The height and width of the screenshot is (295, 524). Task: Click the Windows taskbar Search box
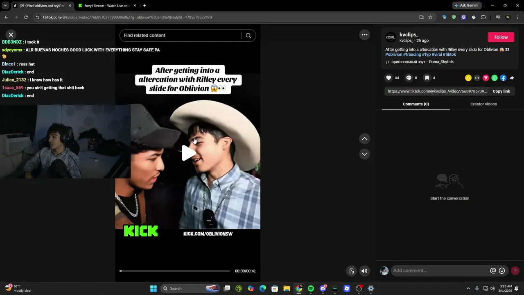191,288
